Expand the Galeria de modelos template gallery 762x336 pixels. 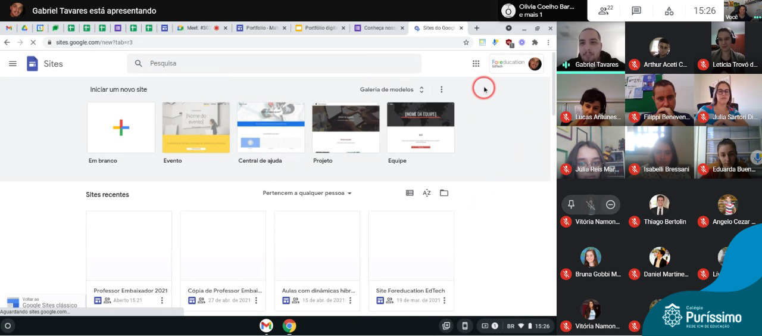tap(392, 89)
